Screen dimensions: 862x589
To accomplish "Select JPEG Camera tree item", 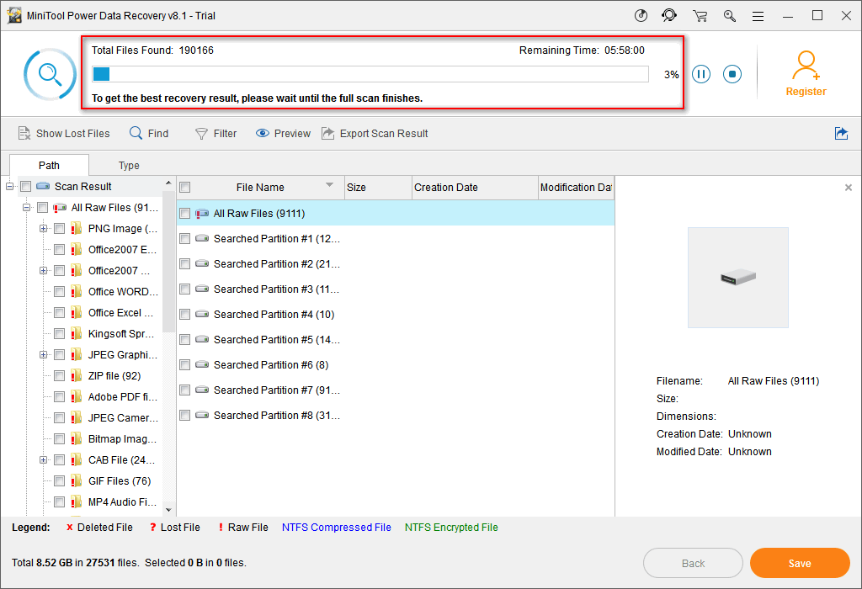I will coord(123,417).
